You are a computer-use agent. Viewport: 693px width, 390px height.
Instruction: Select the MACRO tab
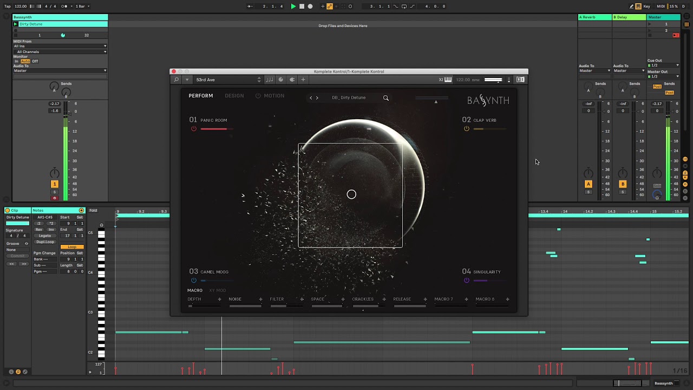click(195, 290)
